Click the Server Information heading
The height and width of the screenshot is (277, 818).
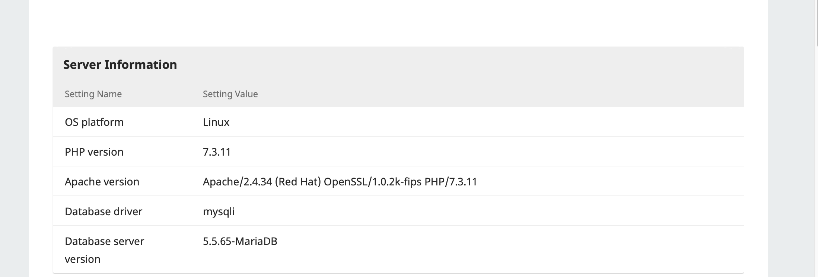tap(120, 65)
